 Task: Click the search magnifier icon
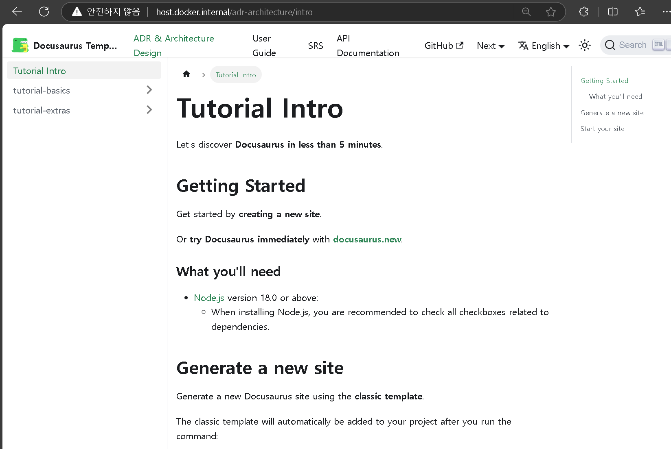pyautogui.click(x=610, y=45)
